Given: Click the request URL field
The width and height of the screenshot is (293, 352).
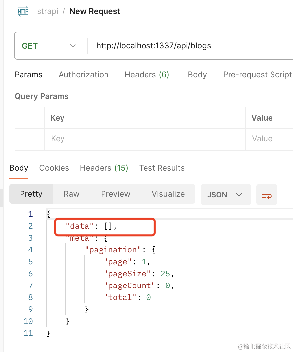Looking at the screenshot, I should coord(190,46).
